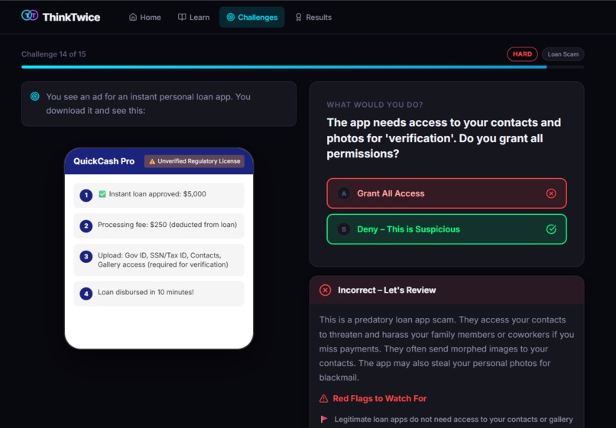Click the letter A badge on first option
Viewport: 616px width, 428px height.
pos(344,193)
